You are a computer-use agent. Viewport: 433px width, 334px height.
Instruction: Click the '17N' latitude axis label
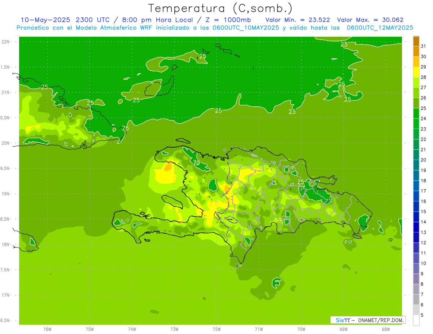coord(6,295)
